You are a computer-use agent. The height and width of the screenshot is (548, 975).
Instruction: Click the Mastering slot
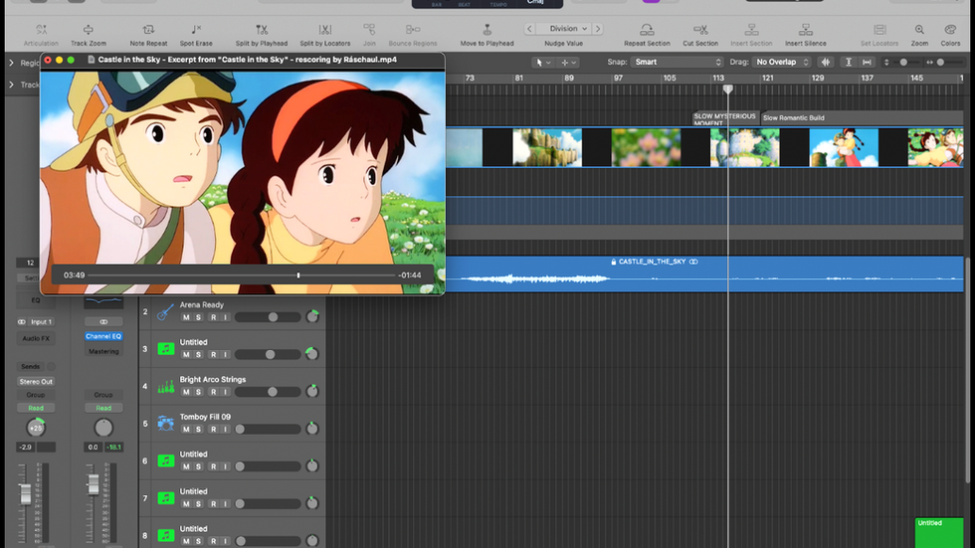point(103,352)
